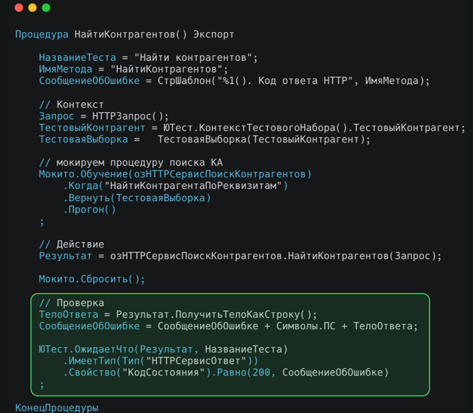
Task: Click the '.Прогон()' line
Action: coord(90,209)
